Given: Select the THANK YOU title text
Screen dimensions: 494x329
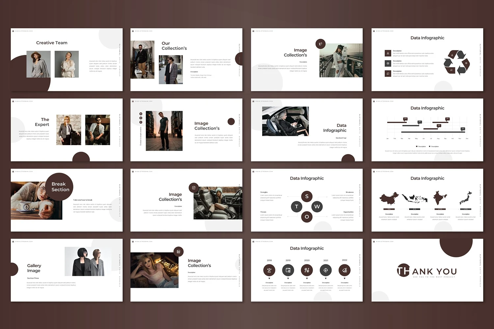Looking at the screenshot, I should [x=427, y=271].
